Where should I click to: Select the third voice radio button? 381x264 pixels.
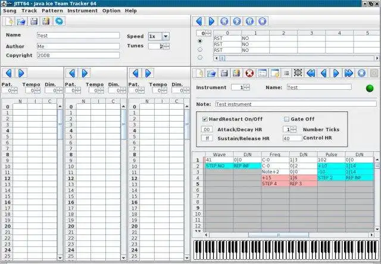point(200,57)
